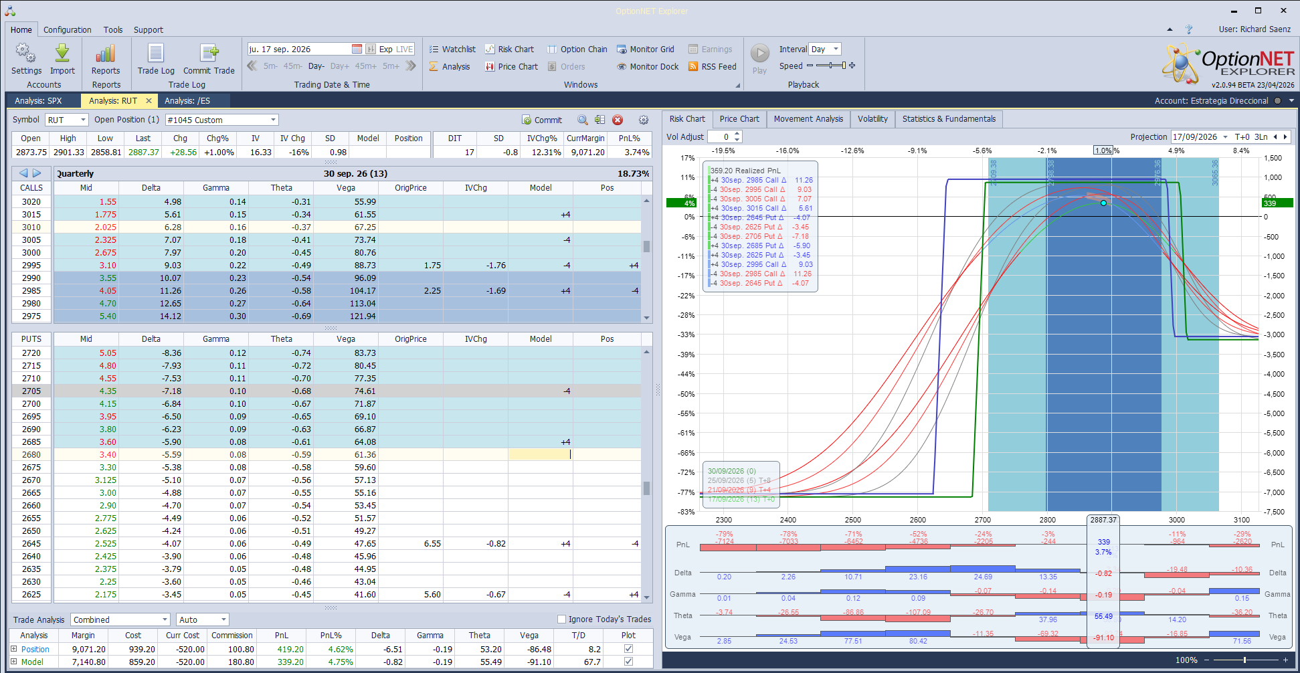
Task: Open the Monitor Grid window
Action: (x=646, y=49)
